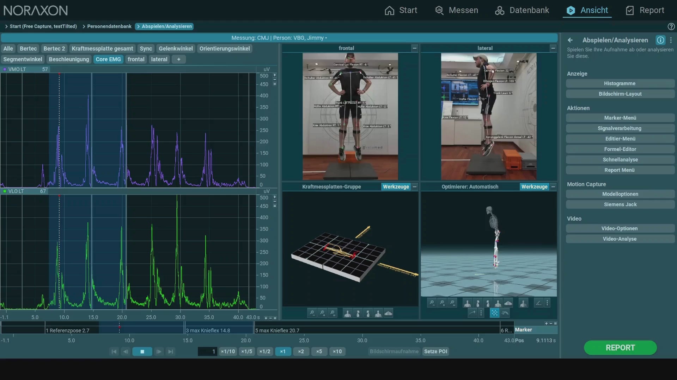Set playback speed to ×2
This screenshot has width=677, height=380.
click(301, 351)
